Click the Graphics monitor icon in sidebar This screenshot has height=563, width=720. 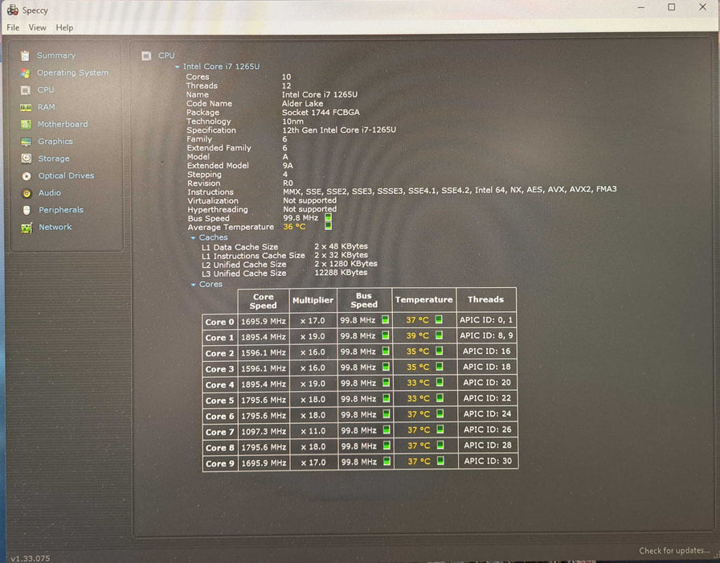27,142
